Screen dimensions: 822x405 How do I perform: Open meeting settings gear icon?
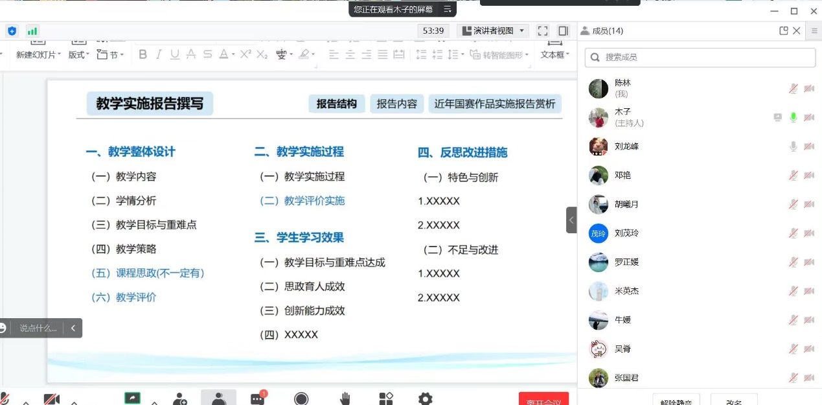[x=425, y=399]
